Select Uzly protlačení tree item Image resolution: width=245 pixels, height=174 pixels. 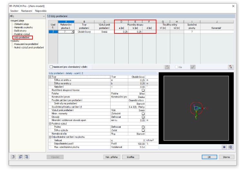pyautogui.click(x=22, y=38)
